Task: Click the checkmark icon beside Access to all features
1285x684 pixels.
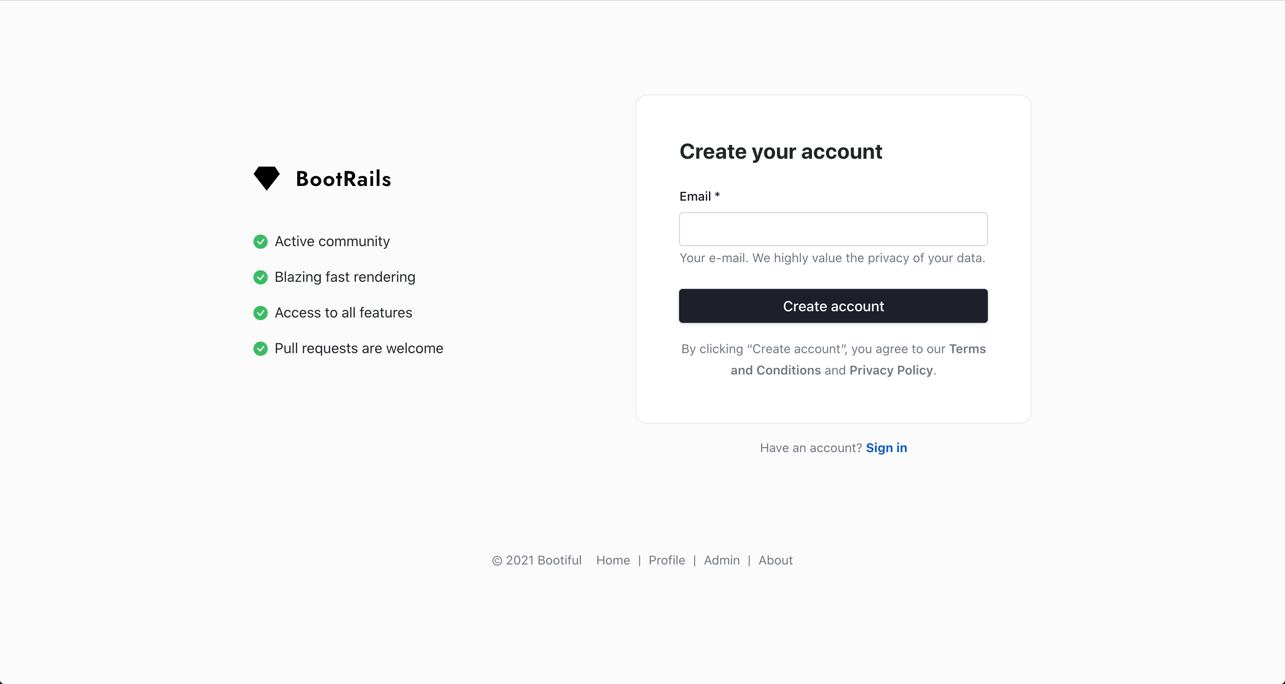Action: [x=260, y=313]
